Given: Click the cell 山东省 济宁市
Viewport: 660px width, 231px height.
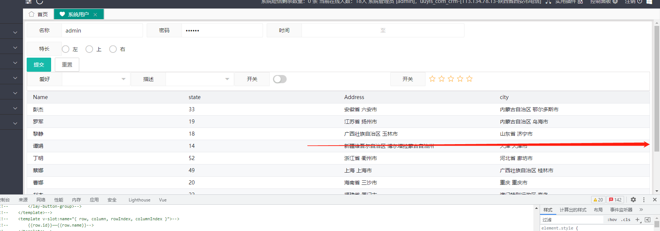Looking at the screenshot, I should pos(516,134).
